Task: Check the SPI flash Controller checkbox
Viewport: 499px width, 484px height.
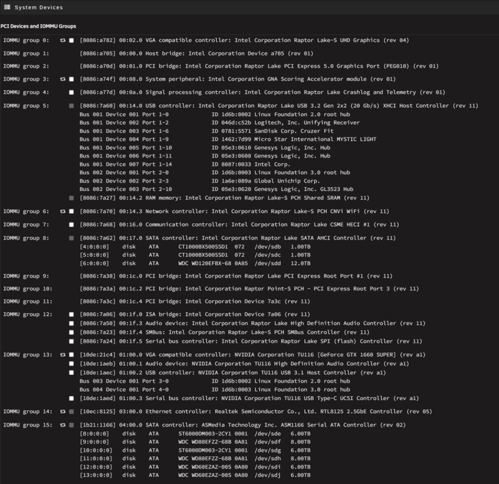Action: click(72, 341)
